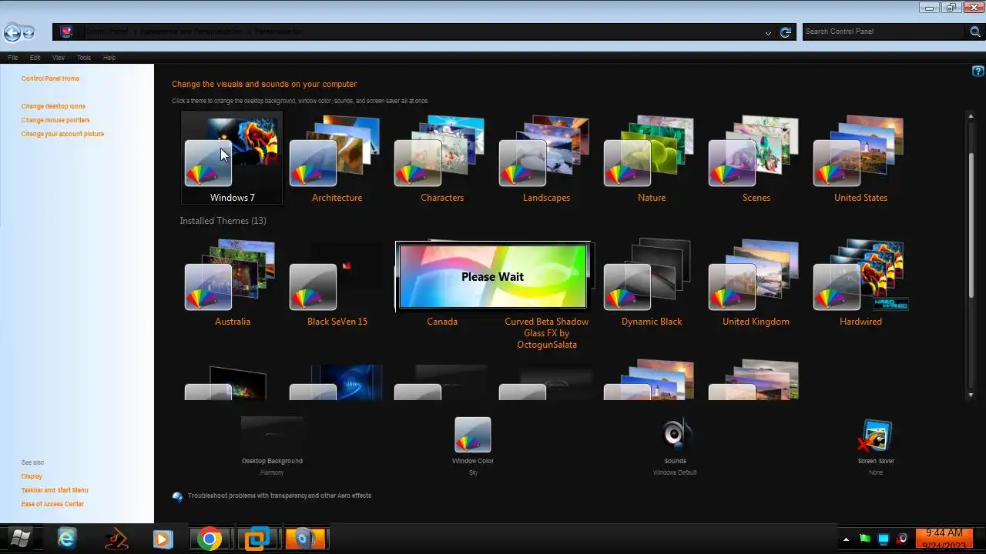Image resolution: width=986 pixels, height=554 pixels.
Task: Open the Windows Start orb
Action: (x=20, y=539)
